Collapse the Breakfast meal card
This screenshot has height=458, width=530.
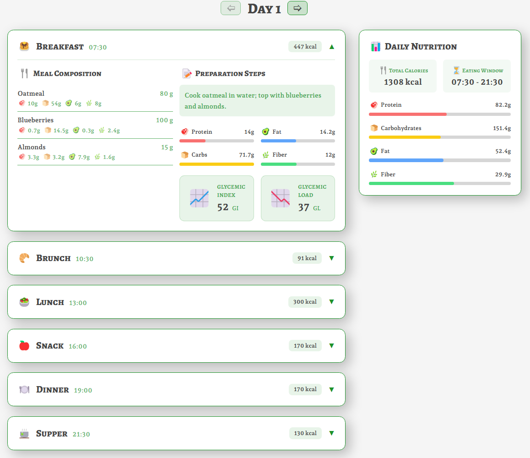331,47
